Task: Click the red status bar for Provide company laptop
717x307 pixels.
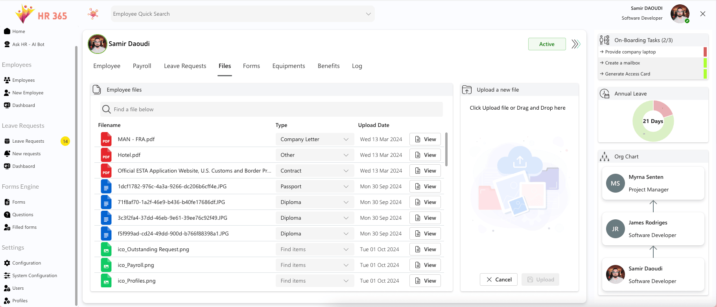Action: (705, 52)
